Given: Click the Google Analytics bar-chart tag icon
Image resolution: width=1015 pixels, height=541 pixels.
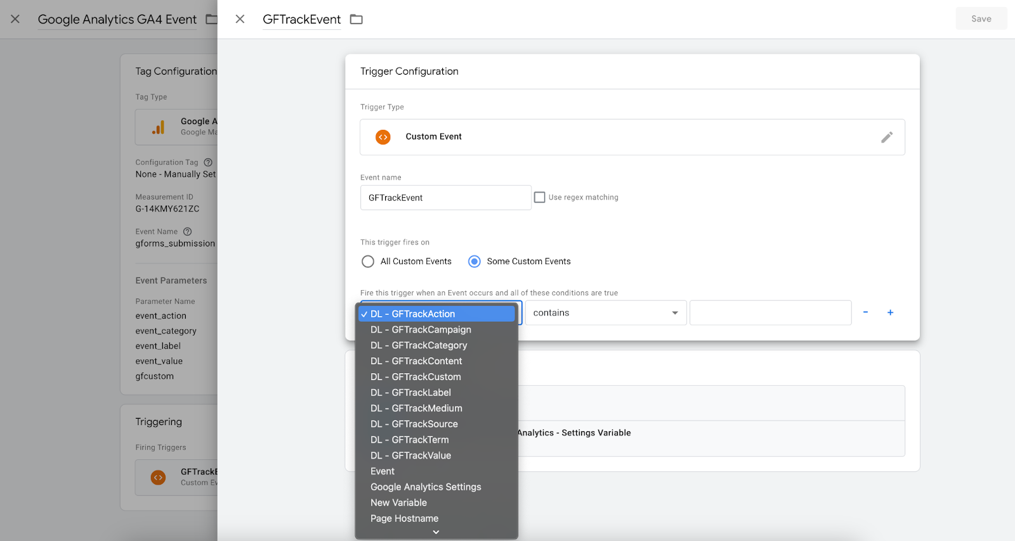Looking at the screenshot, I should pos(158,127).
